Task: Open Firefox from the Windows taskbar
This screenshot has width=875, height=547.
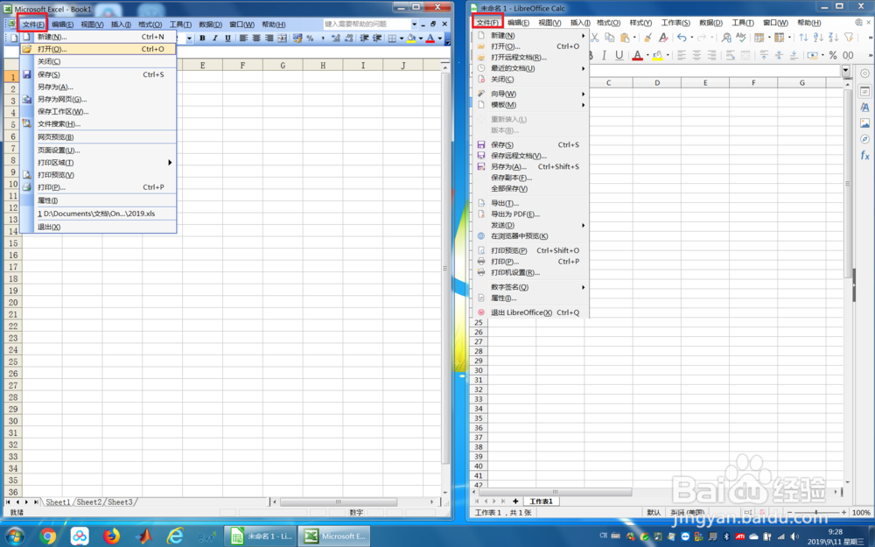Action: tap(112, 536)
